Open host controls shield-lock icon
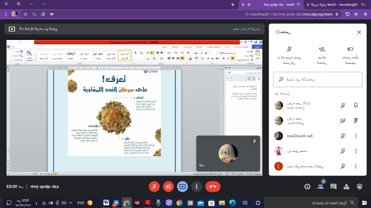The height and width of the screenshot is (208, 371). (x=359, y=187)
